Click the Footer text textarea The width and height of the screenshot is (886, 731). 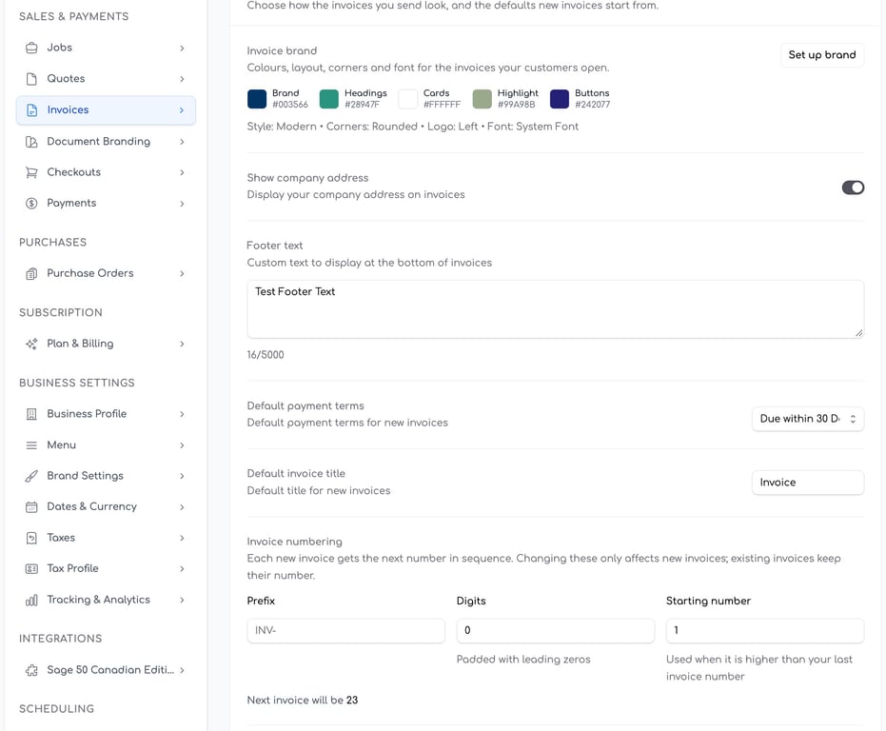[x=556, y=309]
